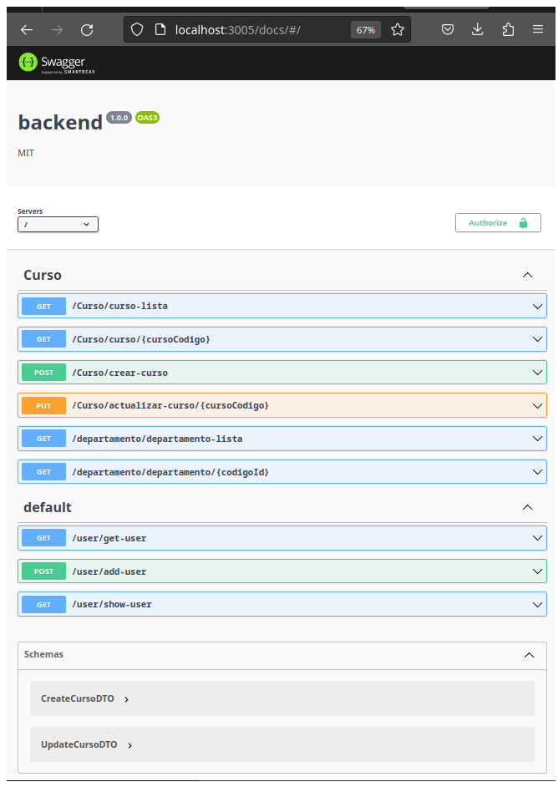Click the browser reload icon
This screenshot has width=558, height=787.
87,30
